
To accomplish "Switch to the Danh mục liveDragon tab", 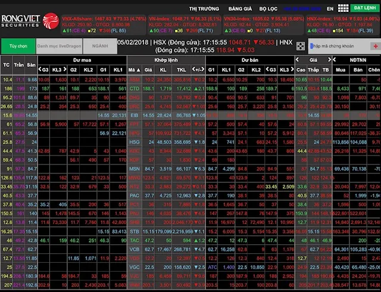I will point(58,46).
